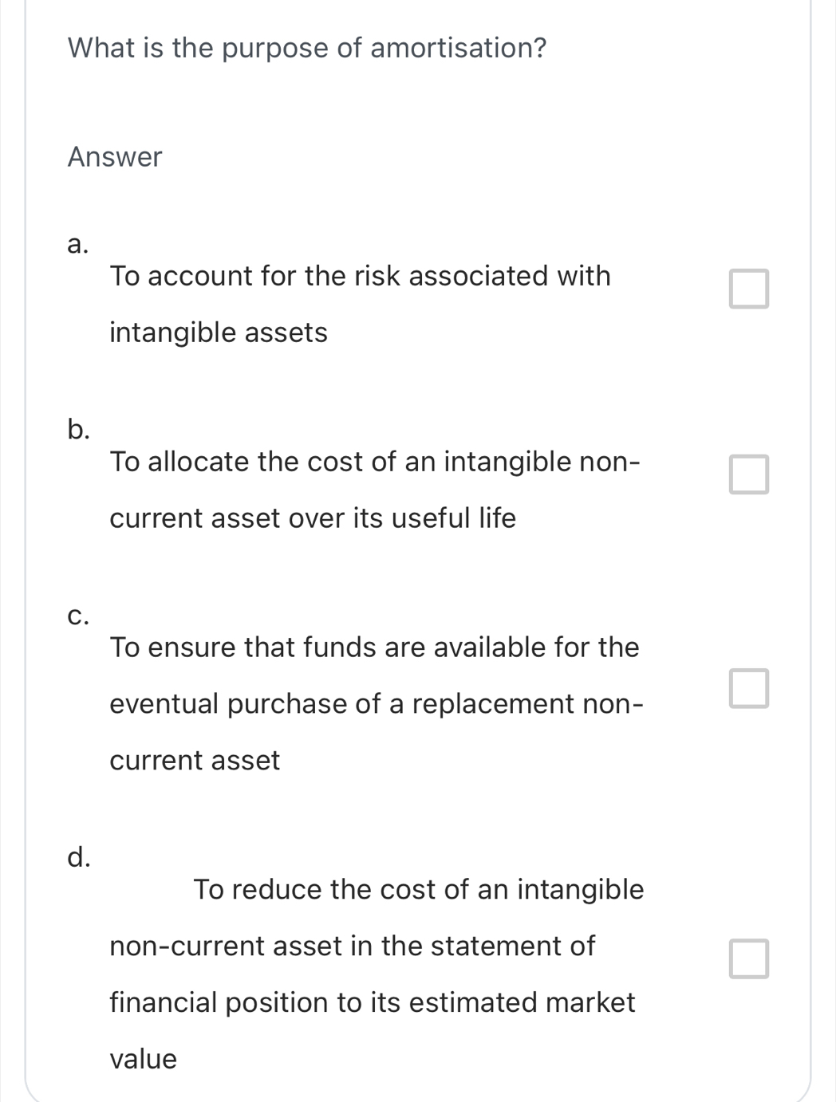The image size is (836, 1102).
Task: Click the letter label 'a.'
Action: pos(77,245)
